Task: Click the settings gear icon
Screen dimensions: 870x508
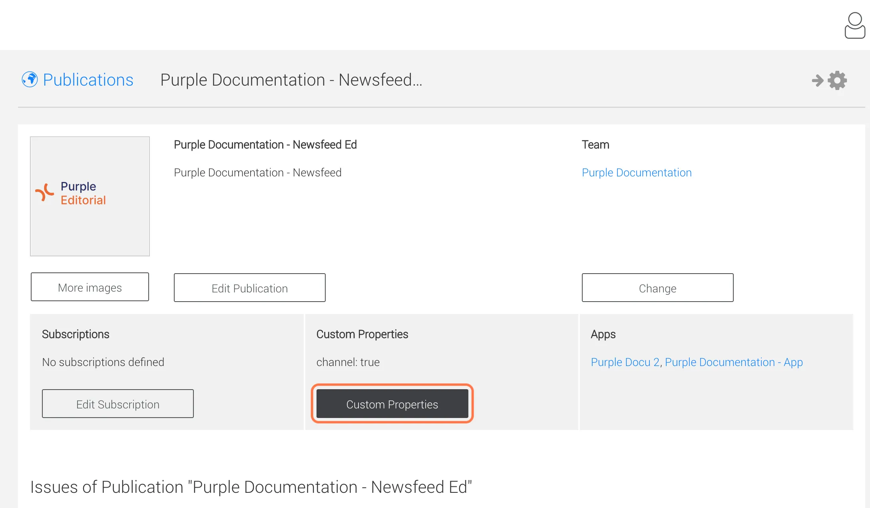Action: tap(837, 80)
